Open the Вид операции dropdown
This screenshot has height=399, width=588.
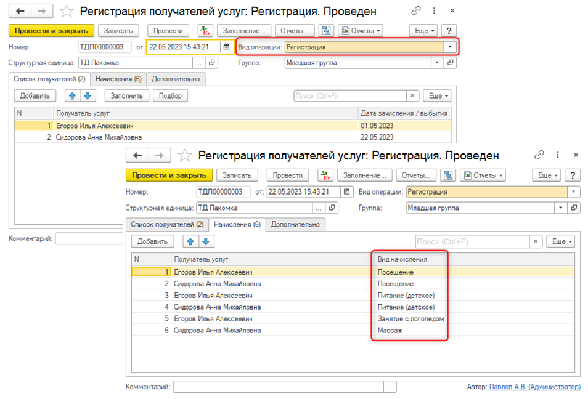(574, 191)
